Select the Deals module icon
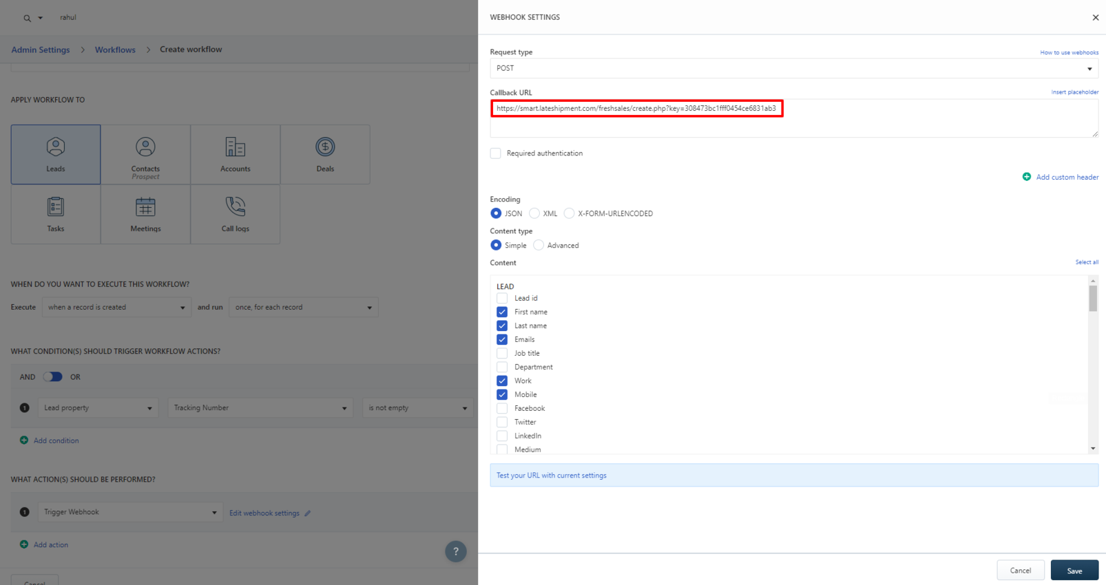 [x=325, y=147]
